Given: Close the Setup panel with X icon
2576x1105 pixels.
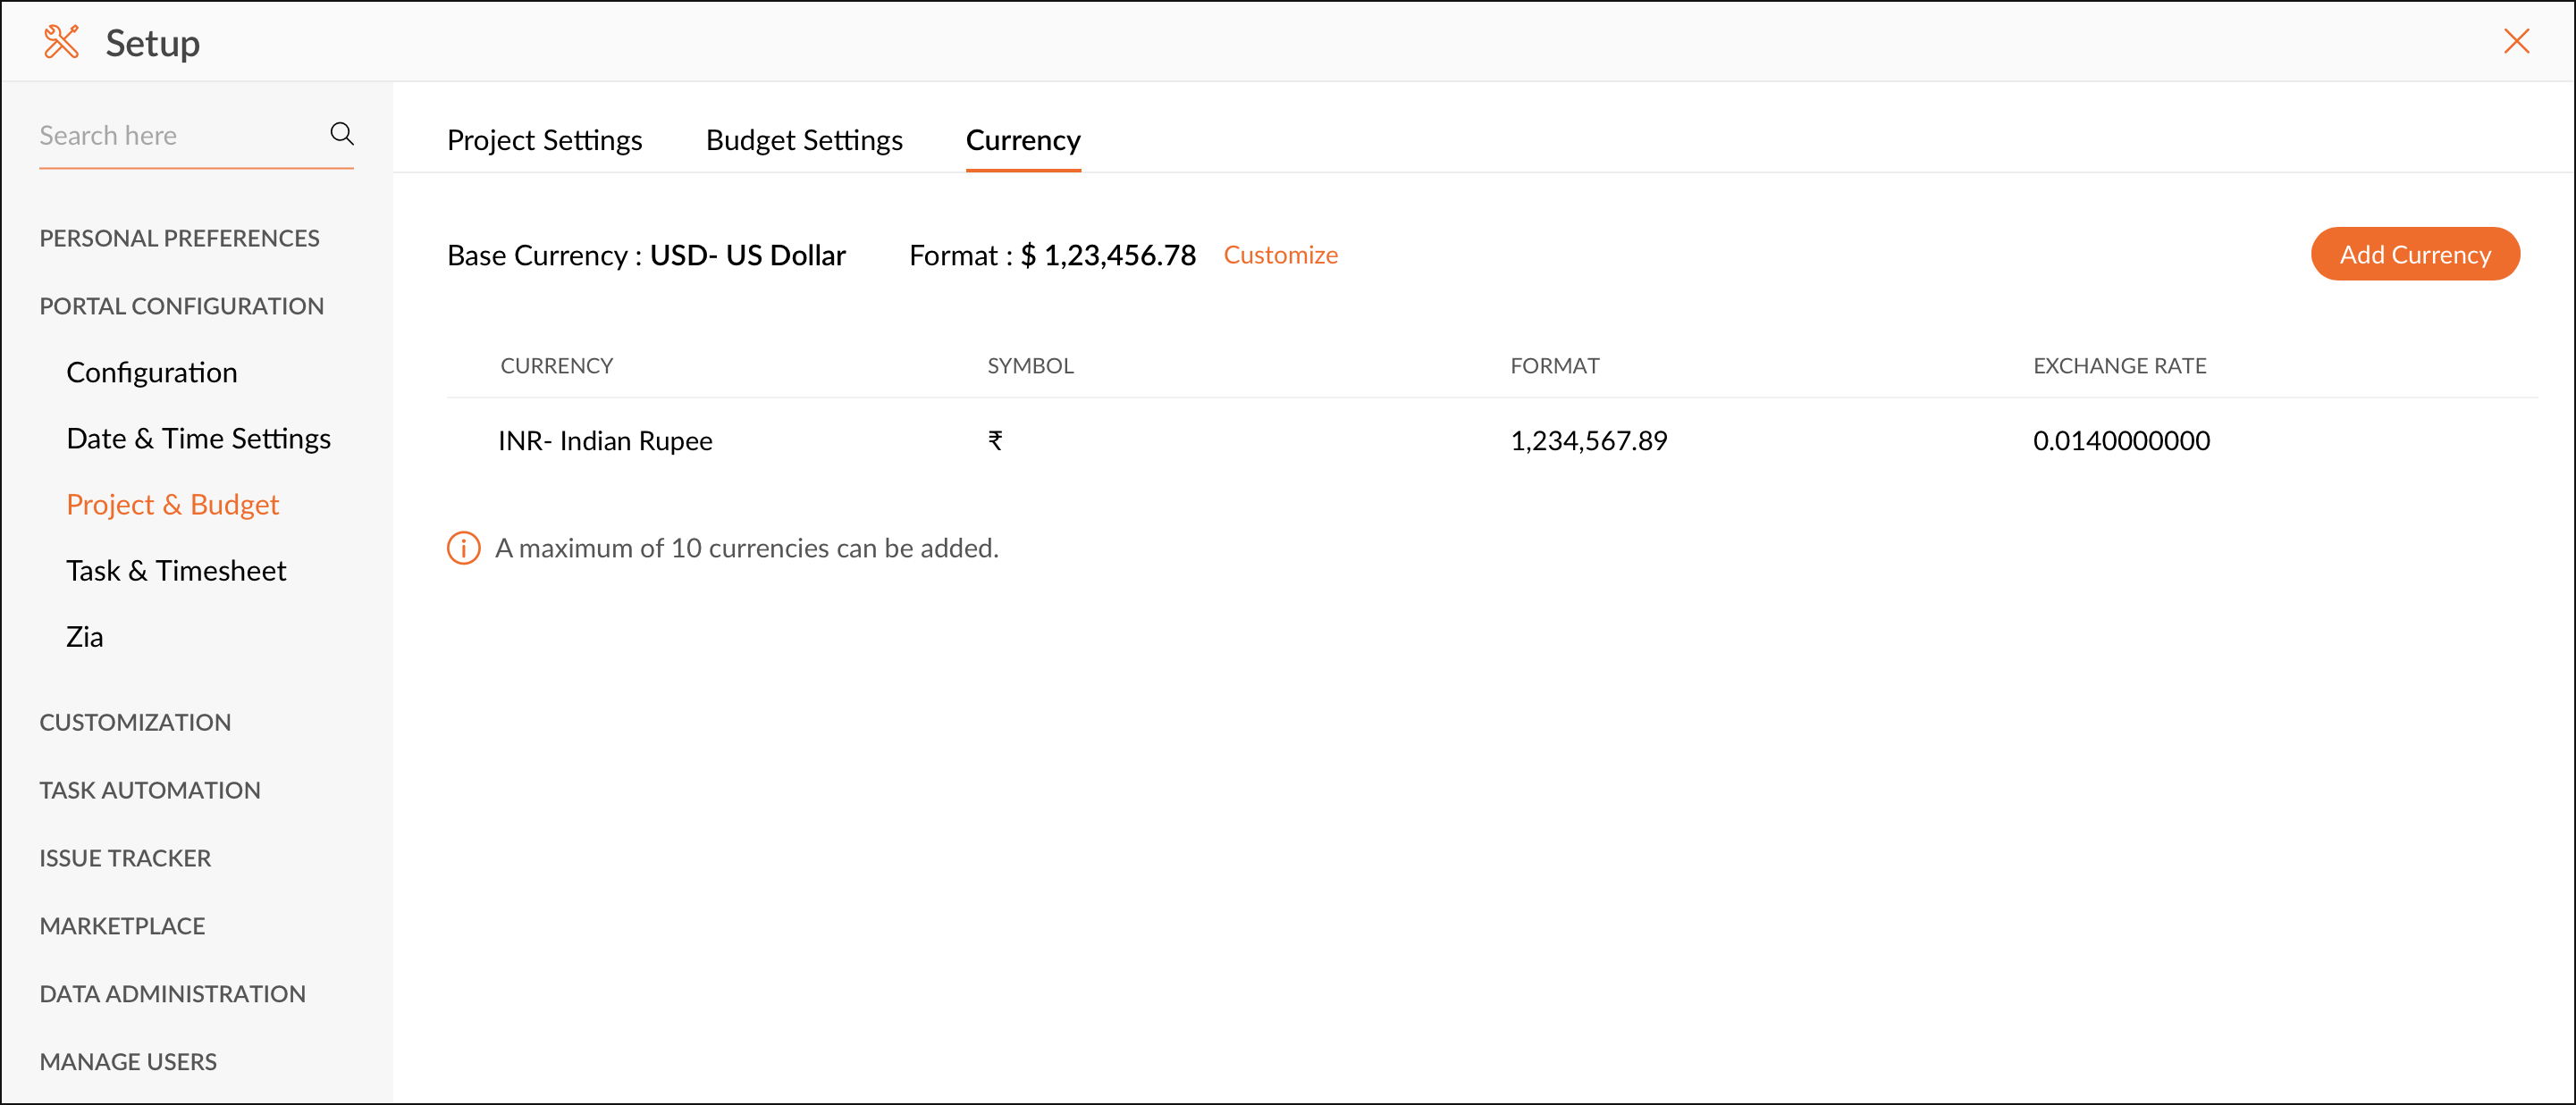Looking at the screenshot, I should (2516, 41).
